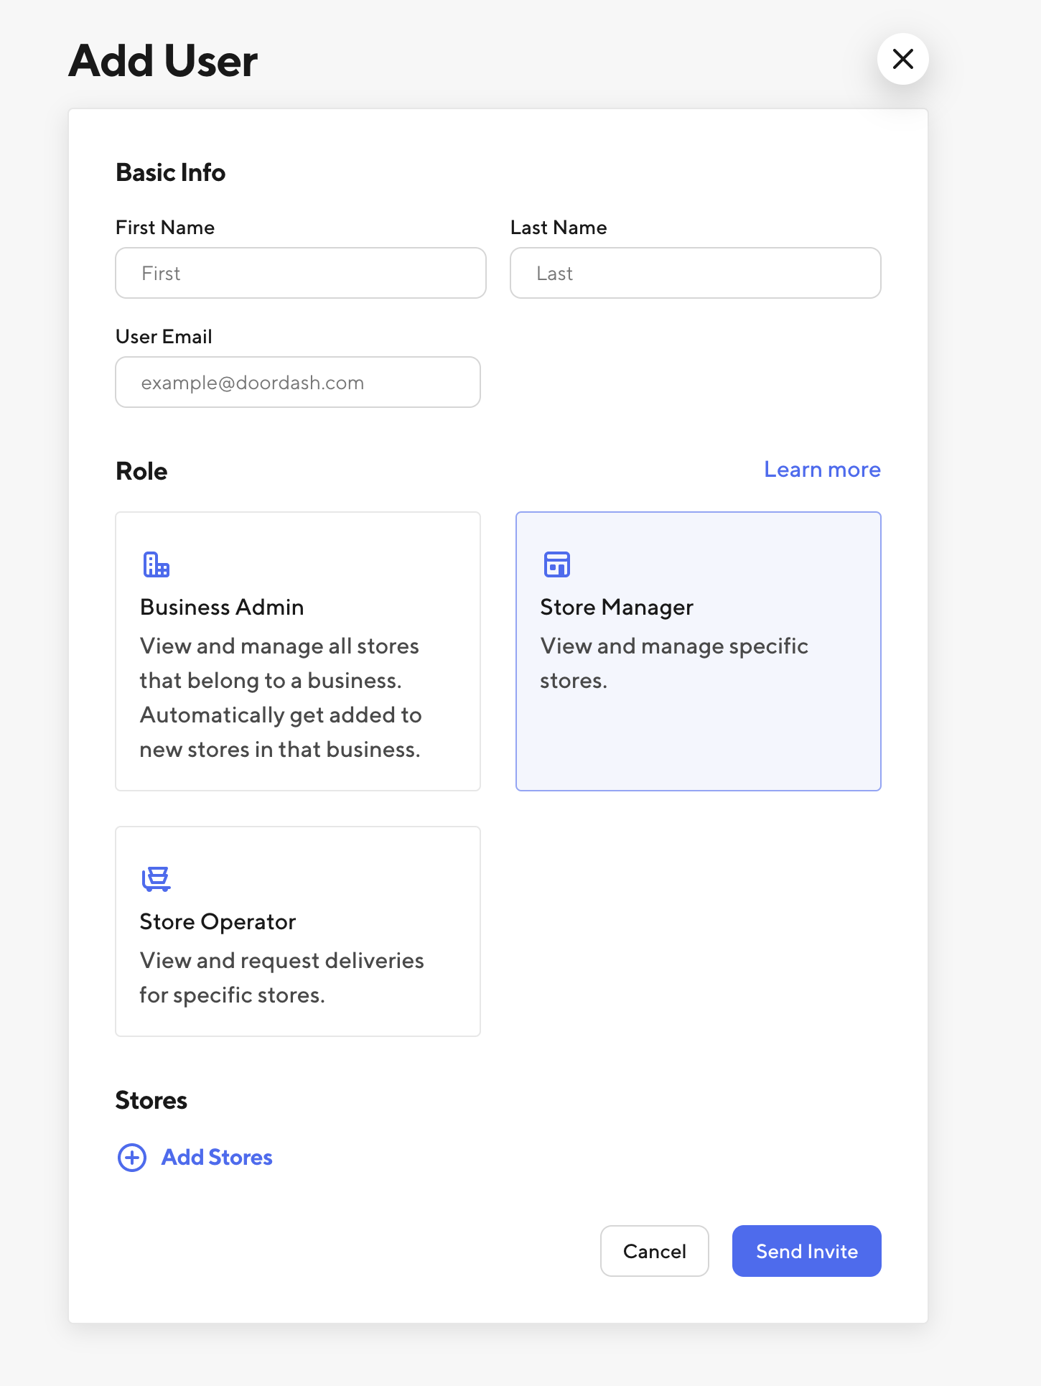Click the Business Admin building icon
Viewport: 1041px width, 1386px height.
[156, 564]
